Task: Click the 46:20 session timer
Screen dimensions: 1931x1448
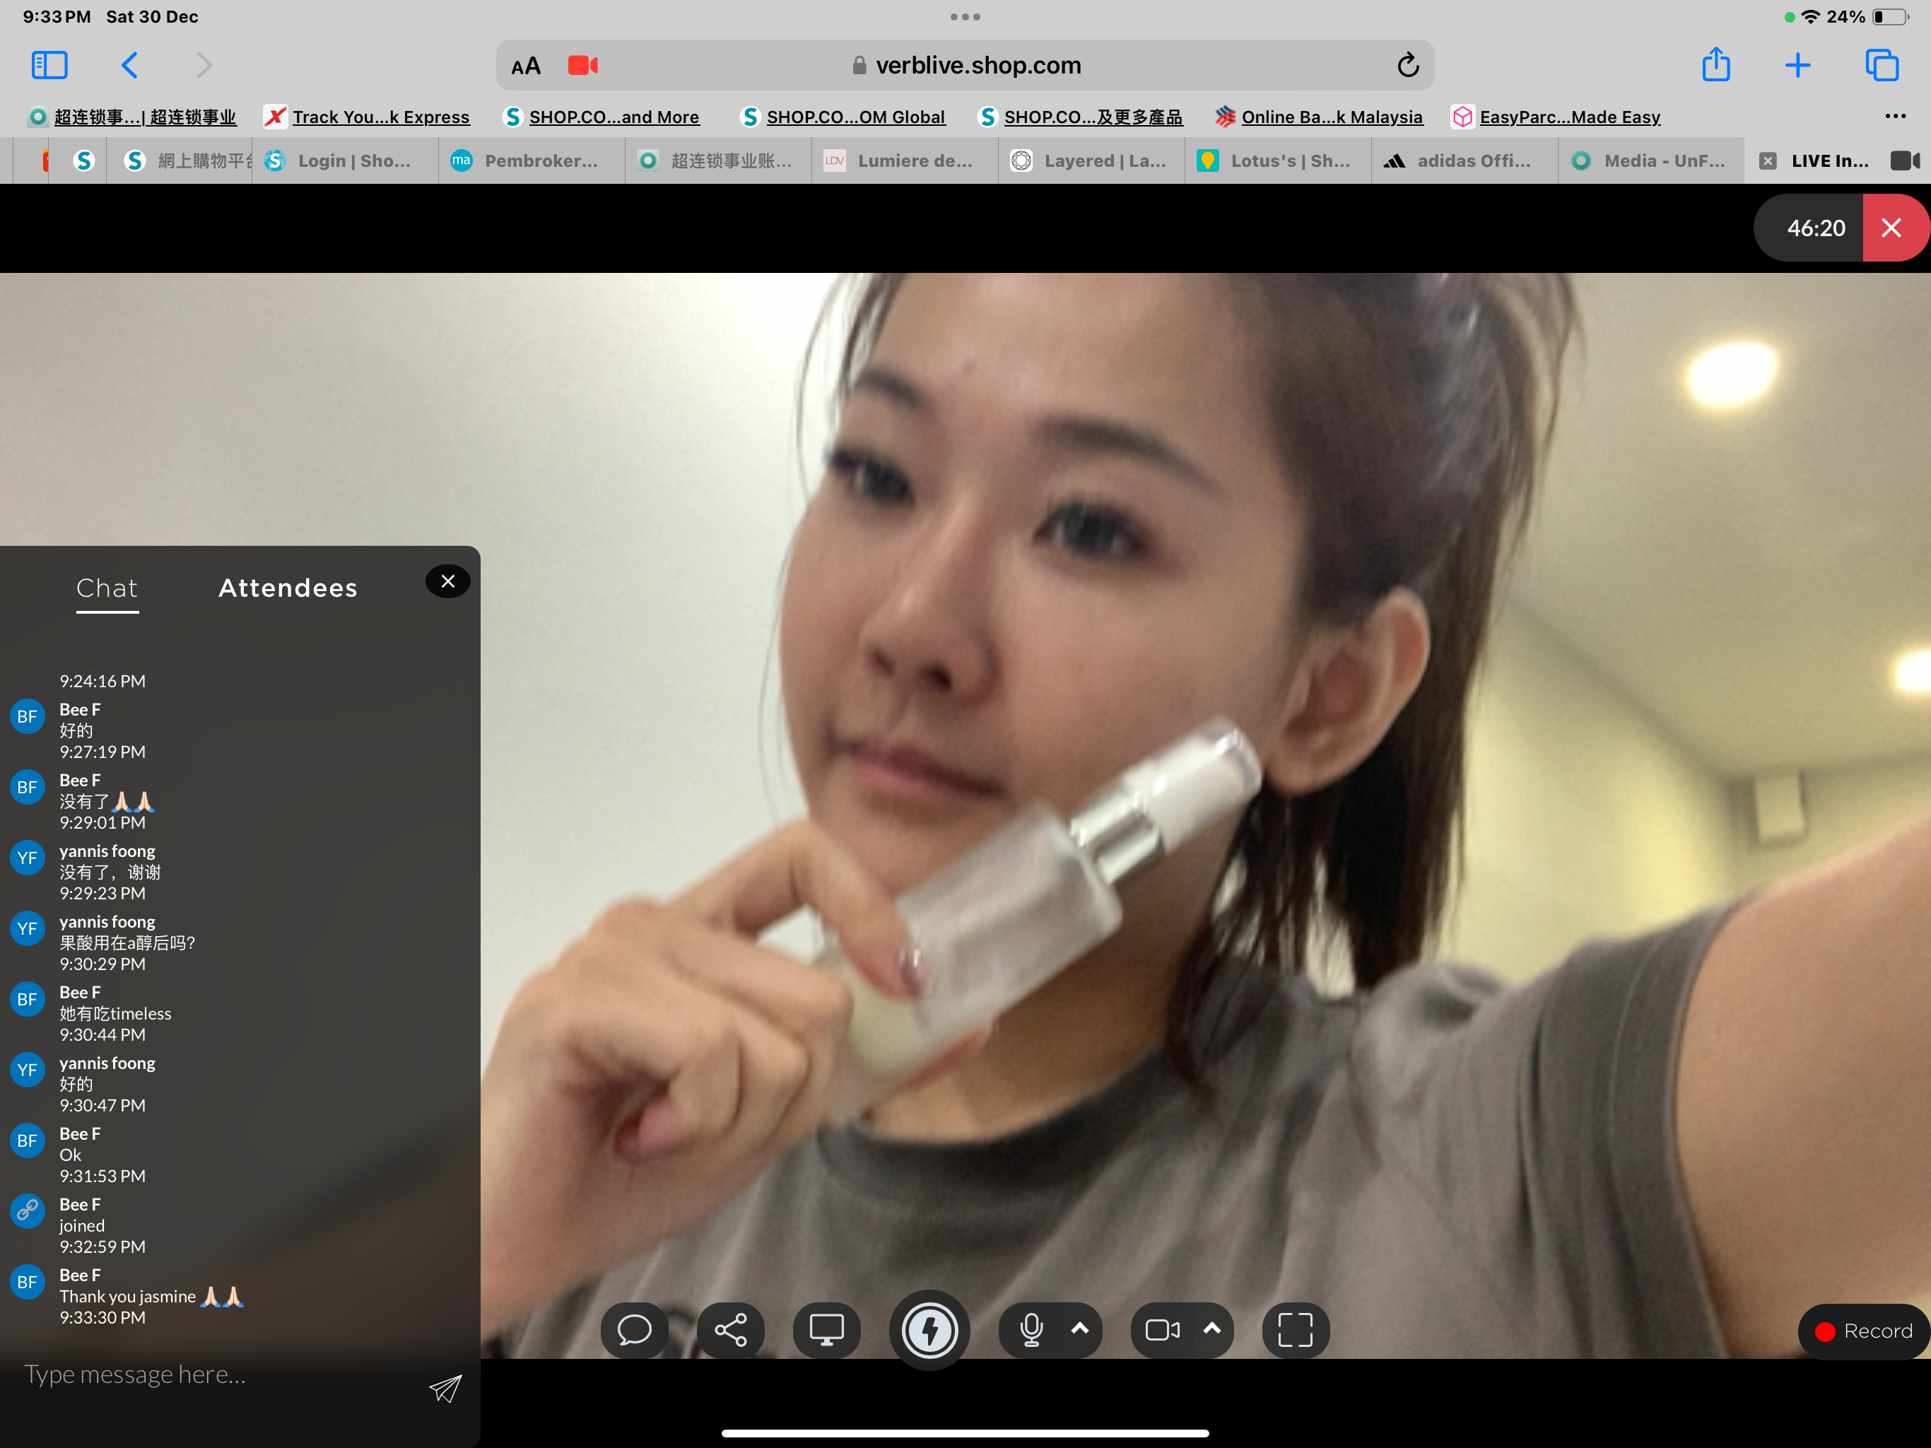Action: 1816,228
